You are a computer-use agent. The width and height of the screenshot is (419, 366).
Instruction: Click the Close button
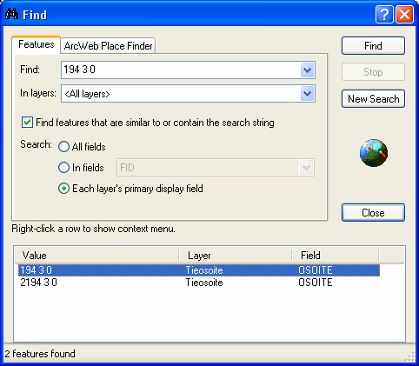(x=373, y=213)
